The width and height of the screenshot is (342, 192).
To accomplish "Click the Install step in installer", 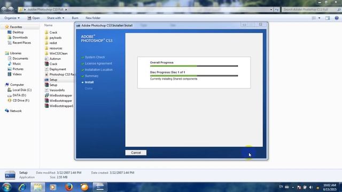I will [x=89, y=82].
